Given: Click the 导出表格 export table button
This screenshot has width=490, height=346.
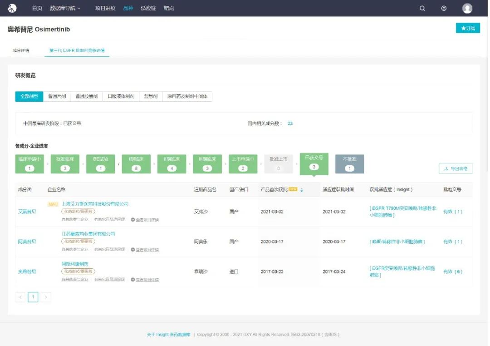Looking at the screenshot, I should click(456, 168).
